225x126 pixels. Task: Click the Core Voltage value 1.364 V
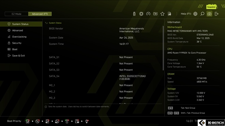[200, 63]
